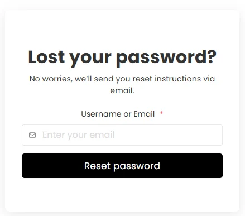Click the 'No worries' reset instructions text
Viewport: 245px width, 216px height.
122,85
